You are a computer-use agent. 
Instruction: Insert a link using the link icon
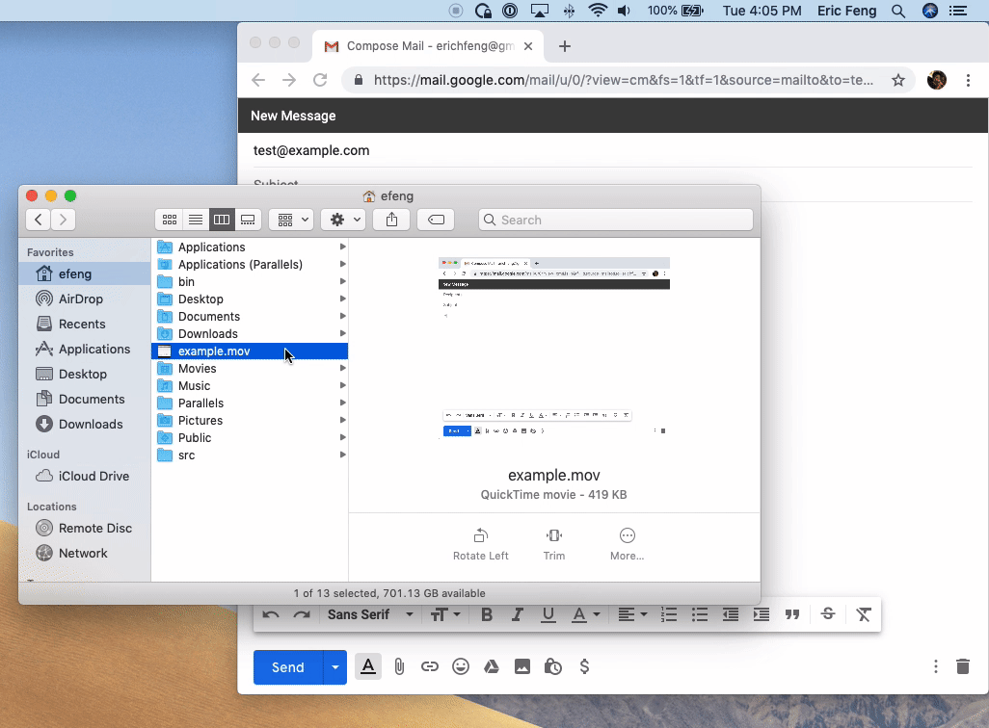tap(430, 666)
